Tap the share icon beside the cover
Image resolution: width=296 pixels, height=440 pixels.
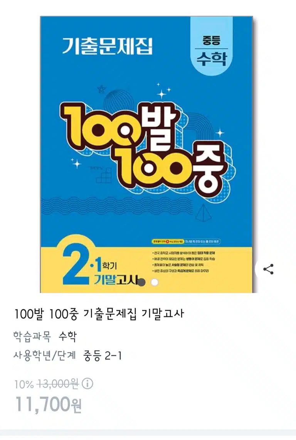[x=269, y=270]
